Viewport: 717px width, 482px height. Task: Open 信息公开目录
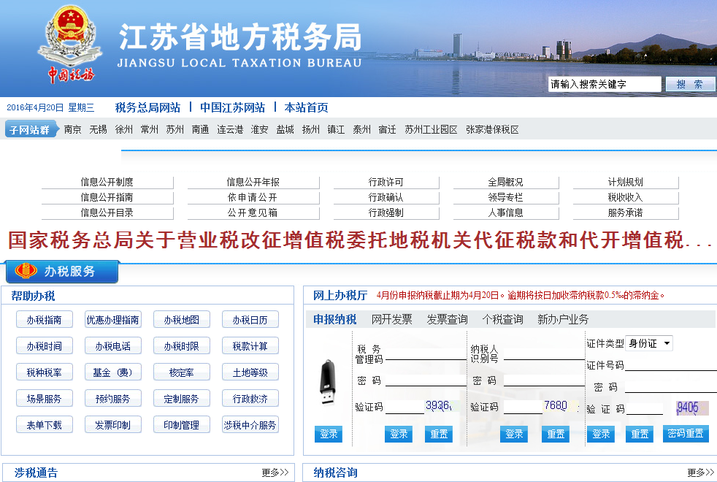point(107,213)
